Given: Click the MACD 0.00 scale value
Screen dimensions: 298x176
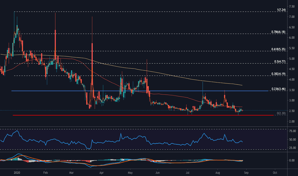Looking at the screenshot, I should [x=292, y=160].
